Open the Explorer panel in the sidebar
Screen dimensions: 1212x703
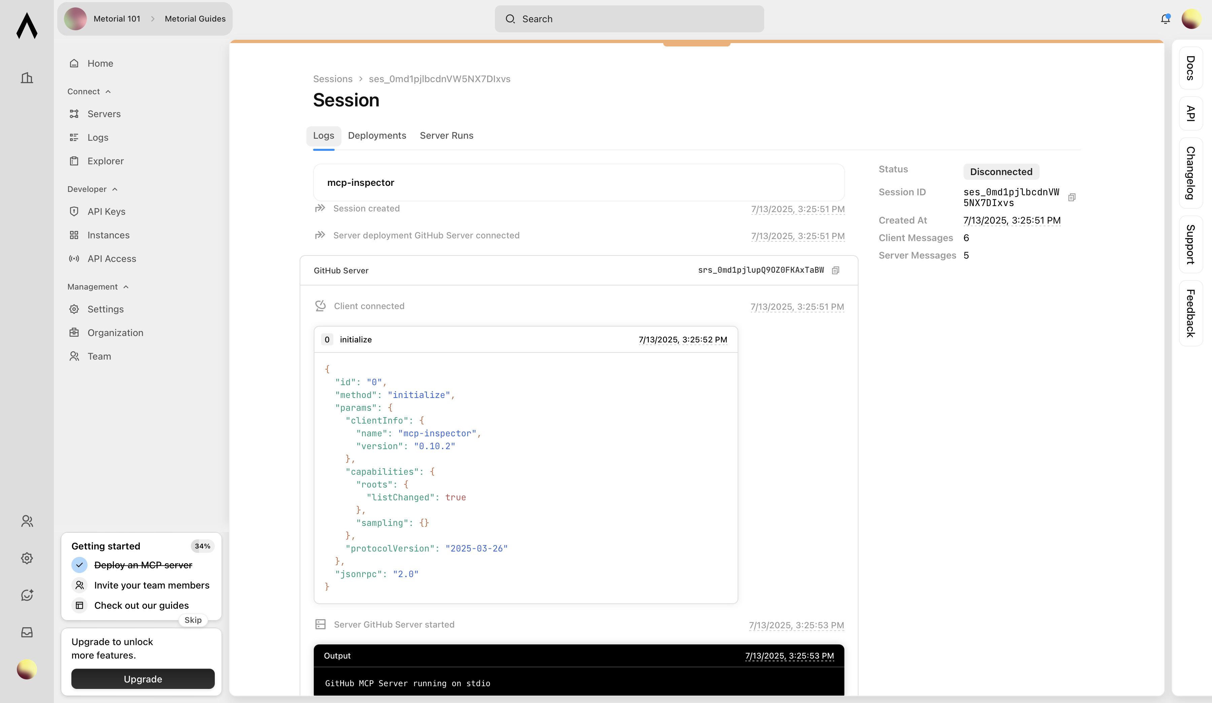point(105,161)
